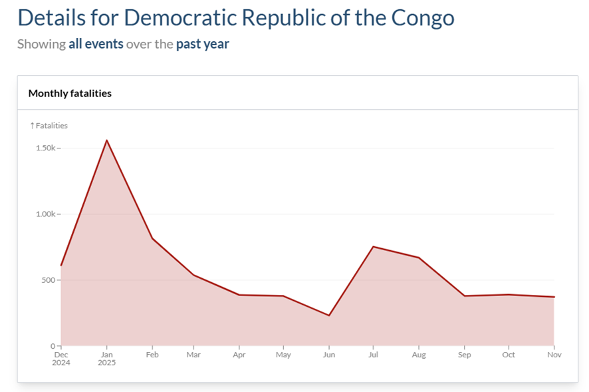The image size is (589, 392).
Task: Select the Jan 2025 x-axis label
Action: click(106, 359)
